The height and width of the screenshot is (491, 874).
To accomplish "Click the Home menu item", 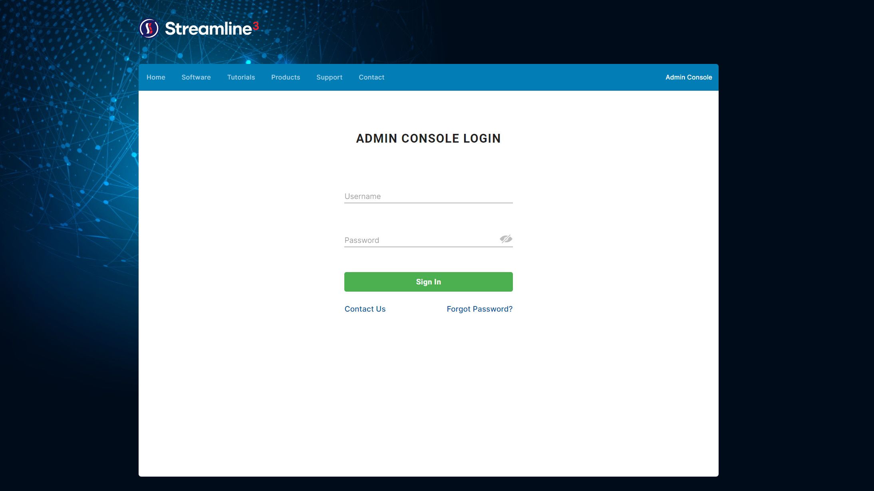I will click(x=155, y=77).
